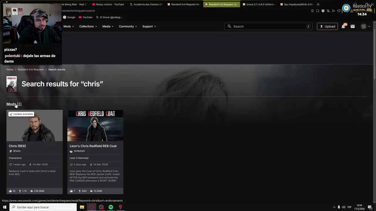Open Resident Evil Requiem breadcrumb link
This screenshot has height=211, width=376.
tap(31, 69)
